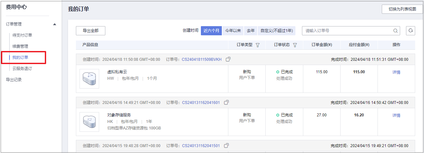This screenshot has height=153, width=424.
Task: Choose 自定义(不超过1年) time range
Action: click(x=276, y=31)
